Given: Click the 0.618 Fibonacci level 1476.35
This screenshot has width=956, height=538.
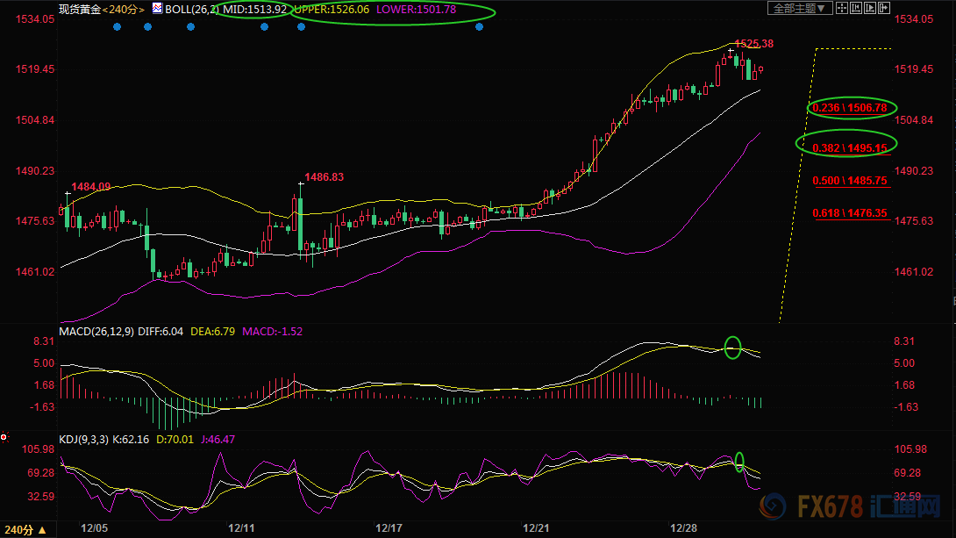Looking at the screenshot, I should coord(850,212).
